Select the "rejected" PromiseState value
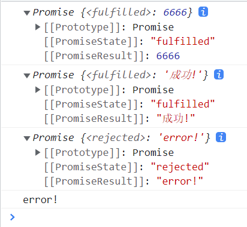247x227 pixels. 180,167
